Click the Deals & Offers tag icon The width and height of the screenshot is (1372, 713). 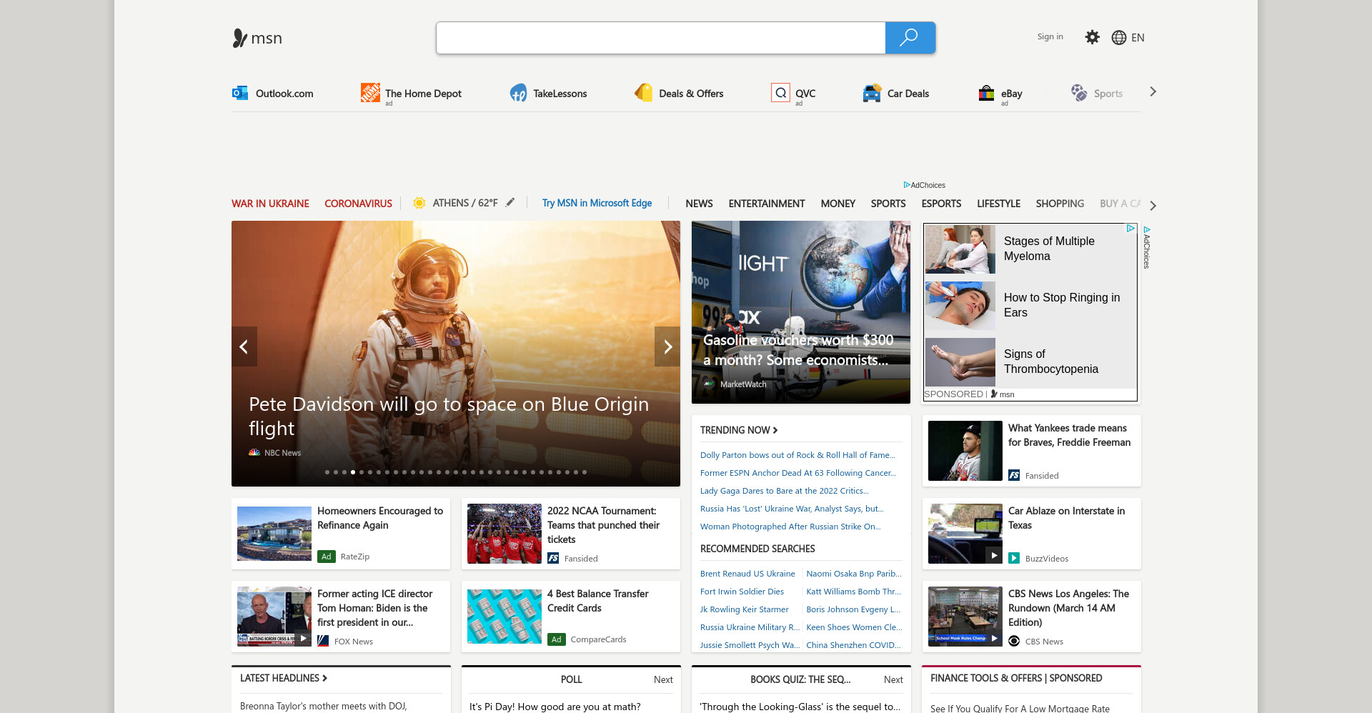click(x=643, y=93)
